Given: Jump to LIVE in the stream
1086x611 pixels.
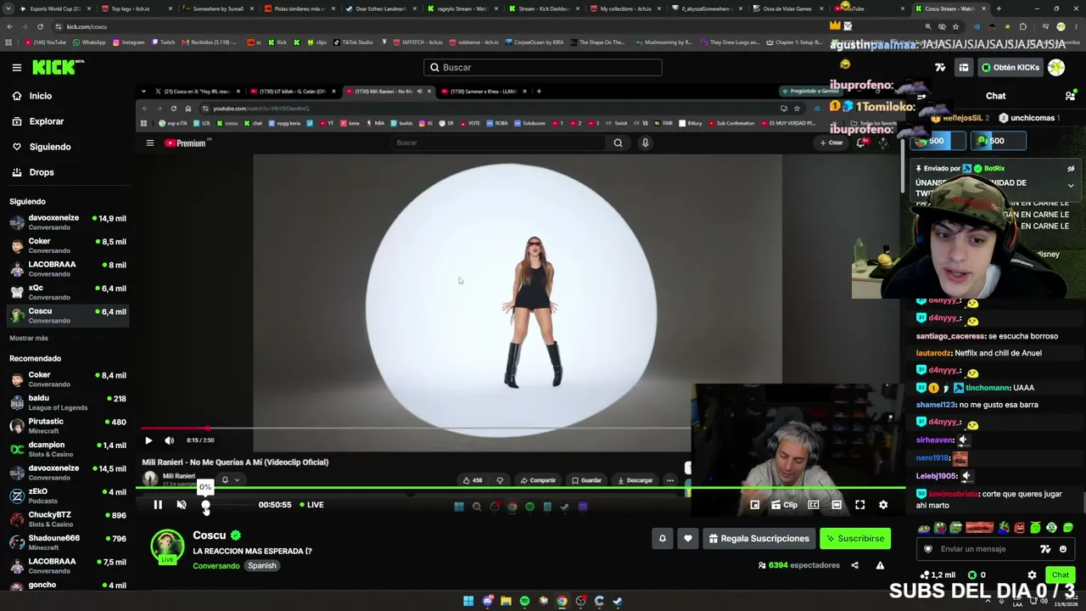Looking at the screenshot, I should 311,505.
